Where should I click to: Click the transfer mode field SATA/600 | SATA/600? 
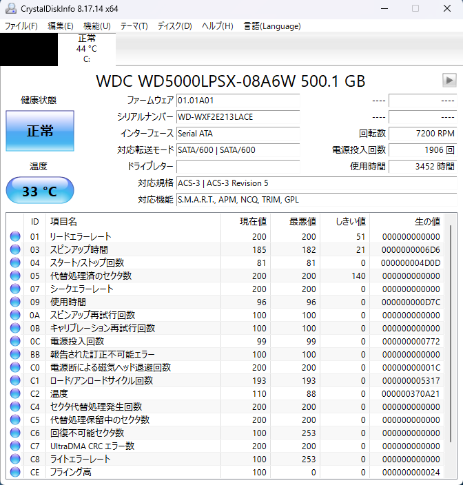pyautogui.click(x=238, y=150)
